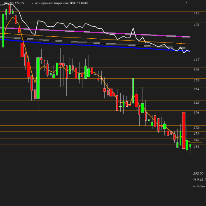The height and width of the screenshot is (206, 206).
Task: Click the tallest green candlestick below 417
Action: (38, 78)
